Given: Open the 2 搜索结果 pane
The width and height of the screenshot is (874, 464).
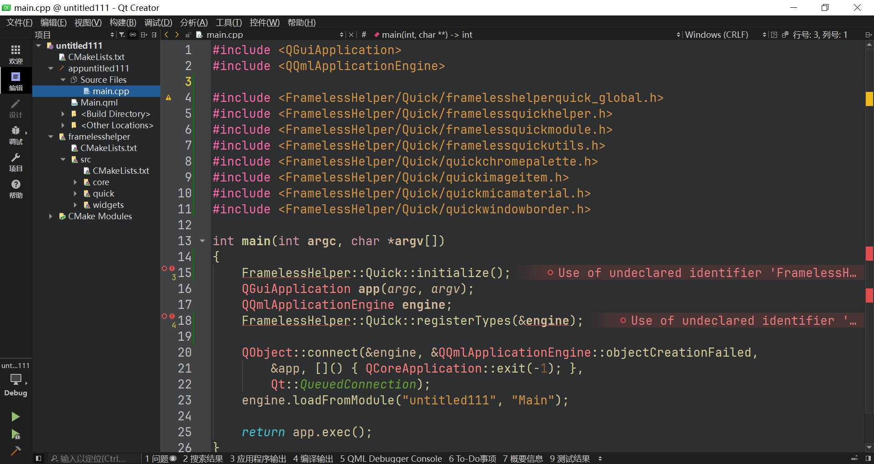Looking at the screenshot, I should 203,459.
